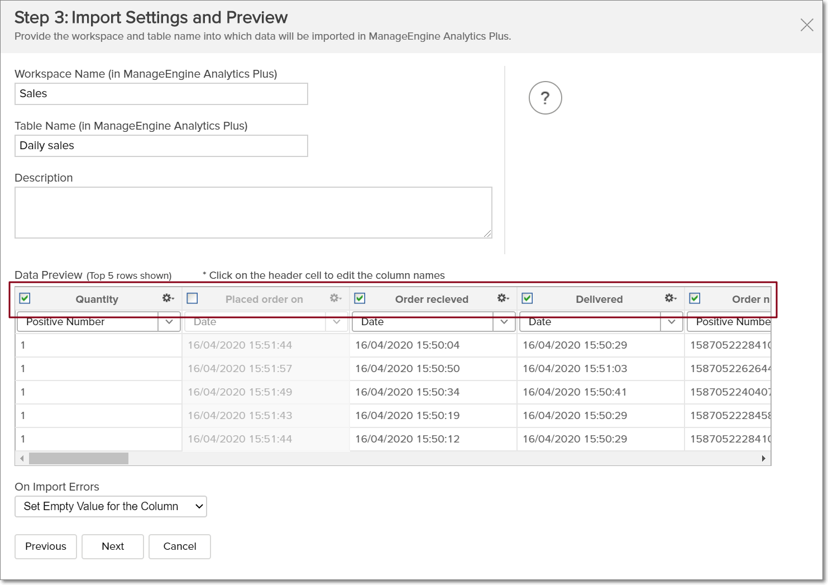Viewport: 828px width, 585px height.
Task: Click the data preview horizontal scrollbar thumb
Action: [79, 459]
